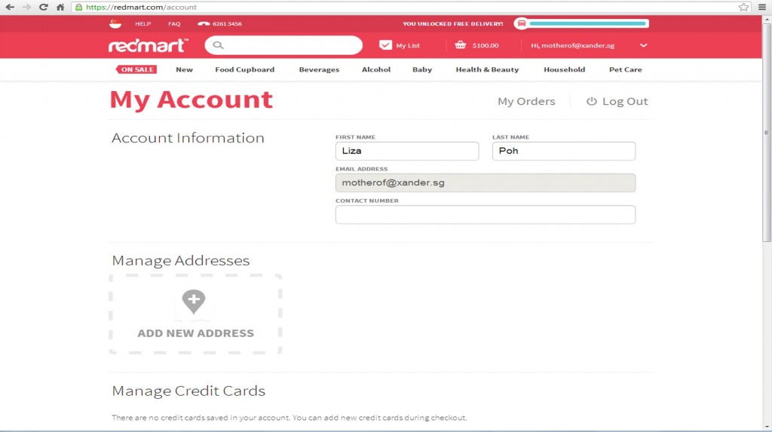The height and width of the screenshot is (432, 772).
Task: Click the browser address bar URL
Action: [141, 7]
